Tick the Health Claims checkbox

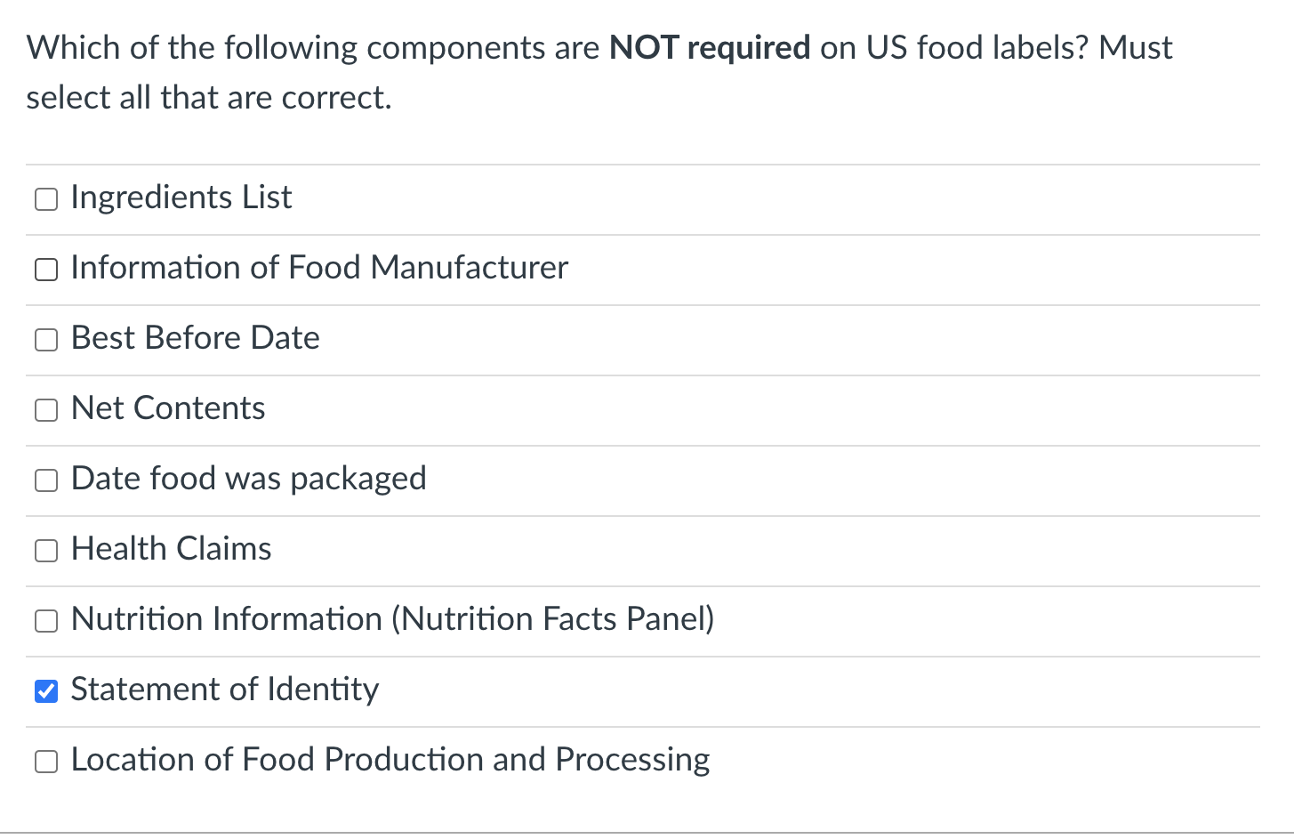point(46,550)
